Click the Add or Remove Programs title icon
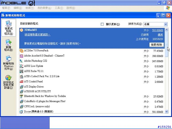Image resolution: width=172 pixels, height=129 pixels. click(x=3, y=15)
